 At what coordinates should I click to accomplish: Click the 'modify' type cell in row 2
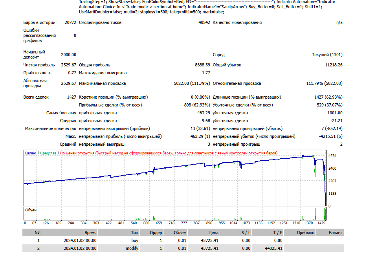[132, 248]
